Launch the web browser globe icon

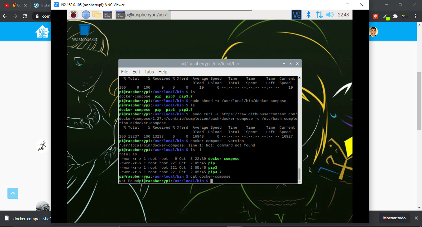click(86, 15)
